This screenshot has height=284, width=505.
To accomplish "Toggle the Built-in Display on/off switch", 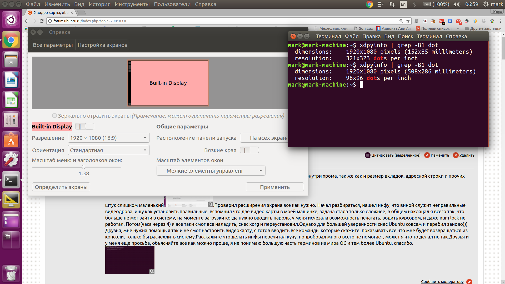I will coord(85,126).
